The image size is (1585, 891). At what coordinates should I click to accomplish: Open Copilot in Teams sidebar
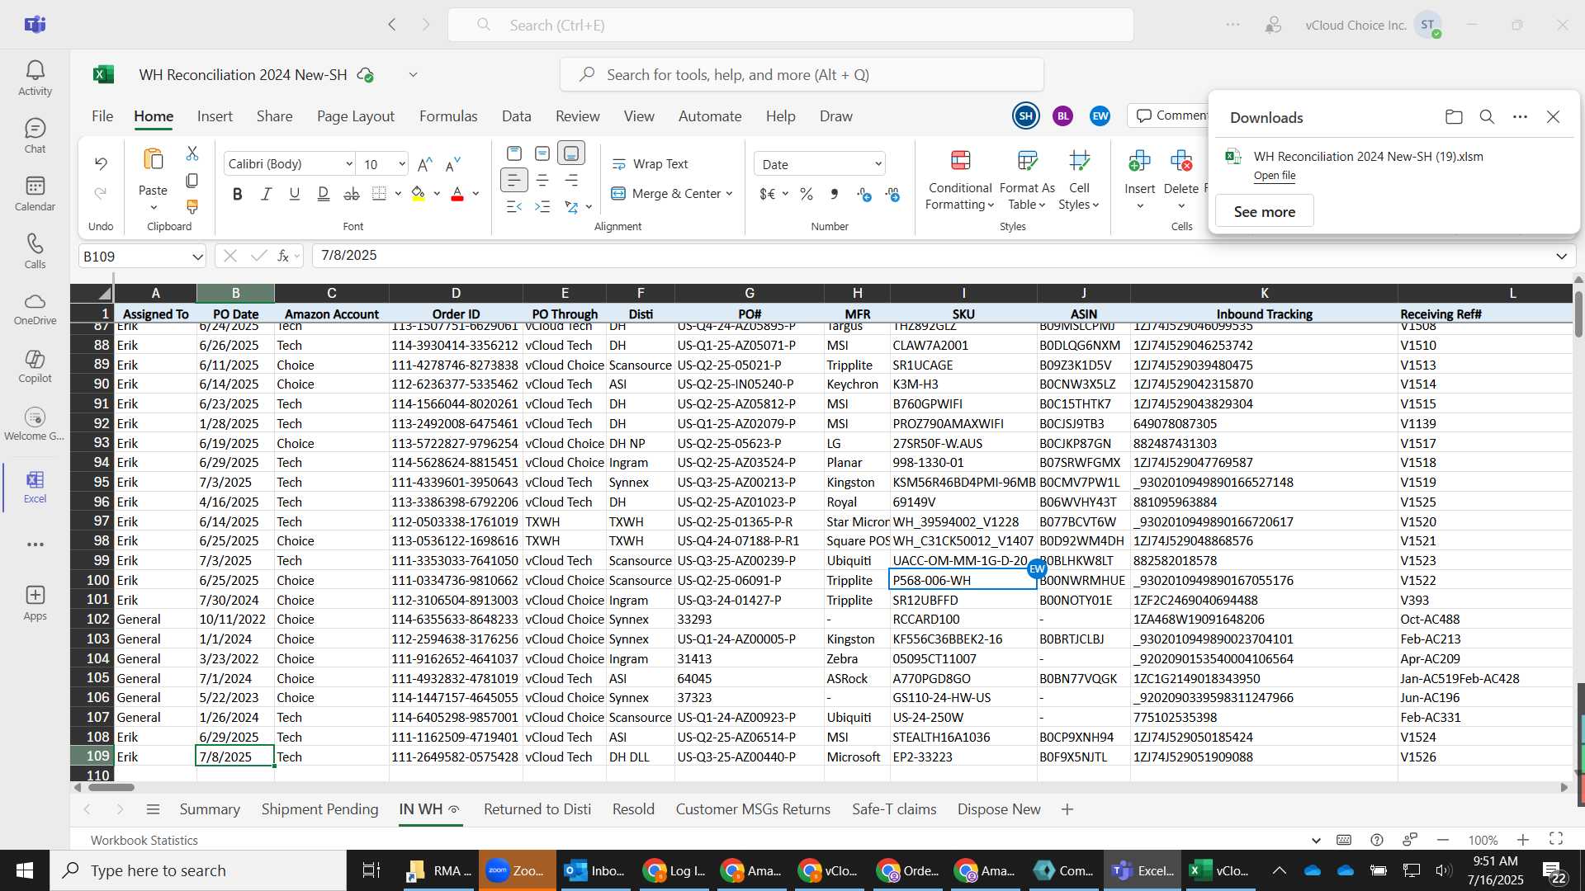click(35, 367)
